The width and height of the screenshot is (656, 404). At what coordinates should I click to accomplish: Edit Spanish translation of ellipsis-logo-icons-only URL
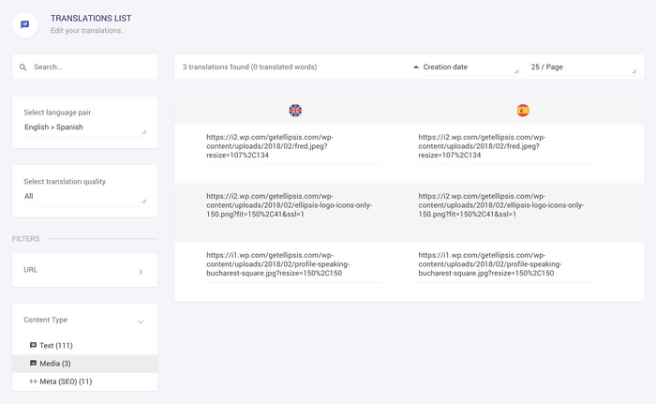tap(505, 205)
